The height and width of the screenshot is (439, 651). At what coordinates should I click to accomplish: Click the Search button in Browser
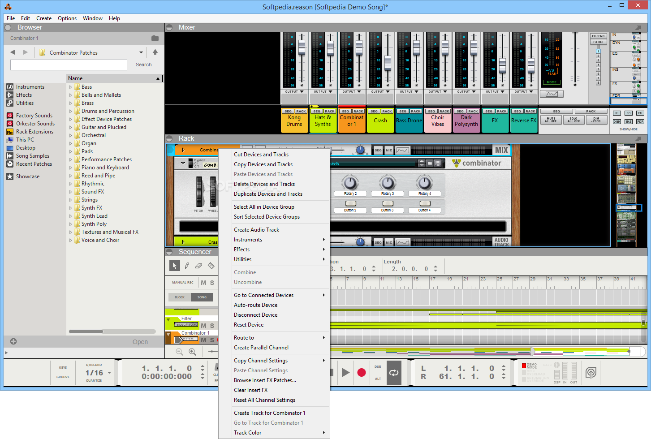144,65
